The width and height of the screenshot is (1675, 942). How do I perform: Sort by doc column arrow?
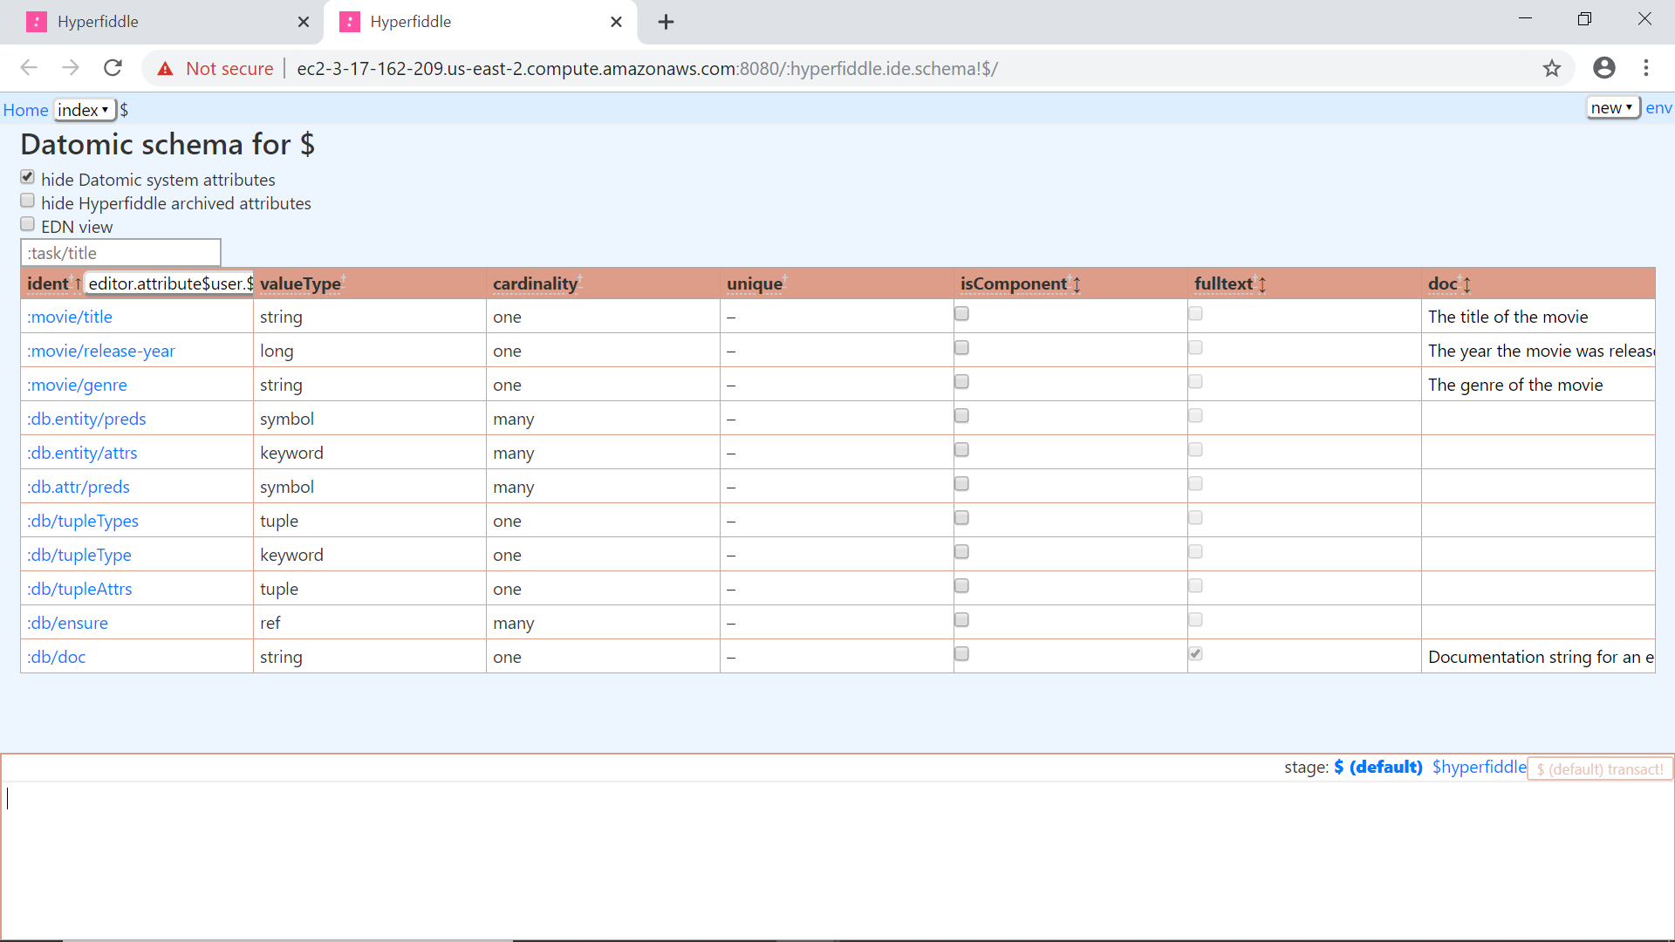pyautogui.click(x=1466, y=284)
